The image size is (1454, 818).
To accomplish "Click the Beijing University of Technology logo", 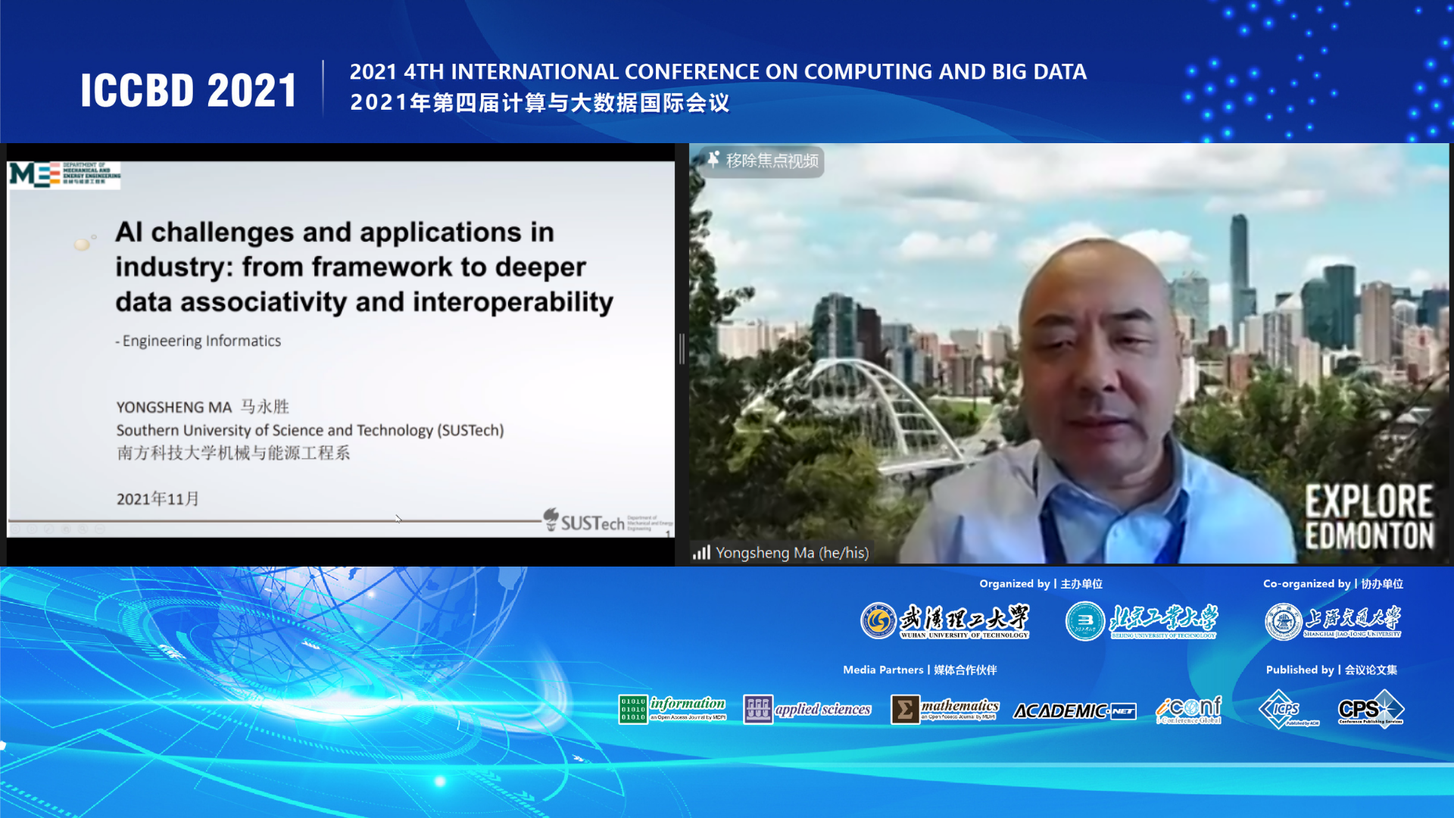I will point(1141,621).
